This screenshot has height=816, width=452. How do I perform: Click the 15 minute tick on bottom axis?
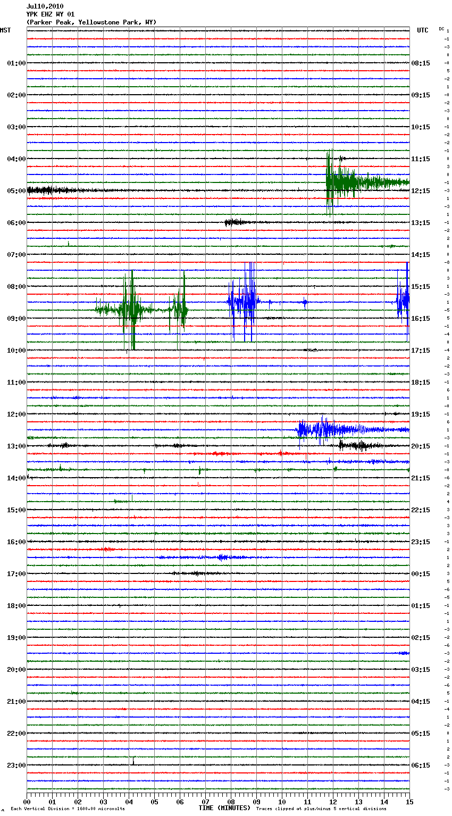pos(409,802)
